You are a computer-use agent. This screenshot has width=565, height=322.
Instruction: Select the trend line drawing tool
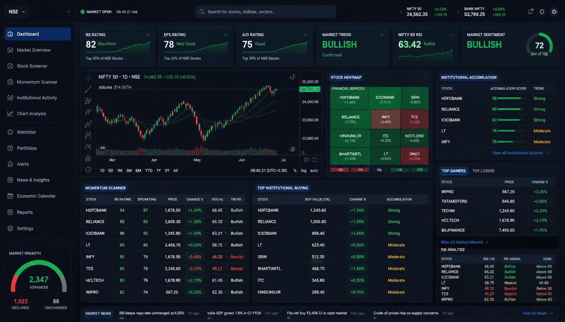88,89
